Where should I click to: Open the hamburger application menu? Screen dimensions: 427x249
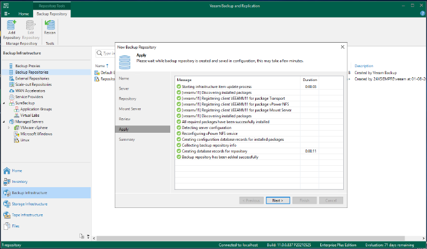7,14
